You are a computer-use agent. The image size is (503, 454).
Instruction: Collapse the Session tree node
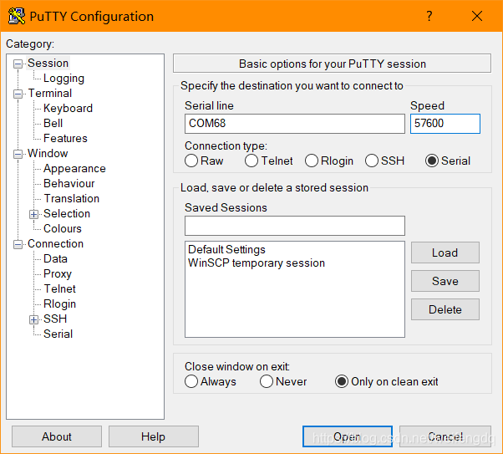tap(18, 64)
